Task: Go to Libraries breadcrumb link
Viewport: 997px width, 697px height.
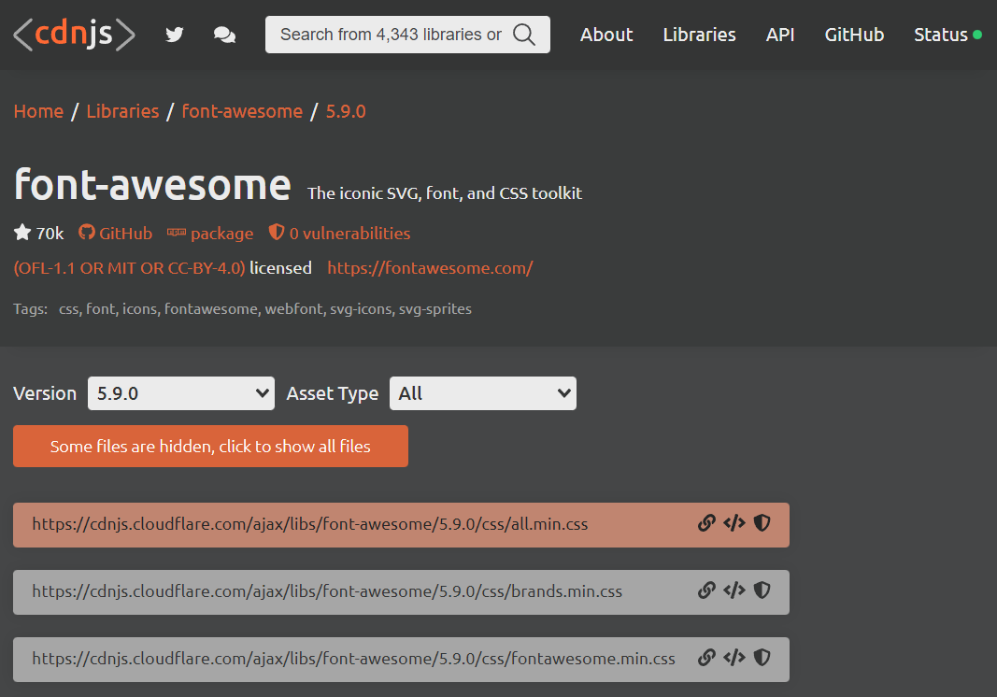Action: (122, 111)
